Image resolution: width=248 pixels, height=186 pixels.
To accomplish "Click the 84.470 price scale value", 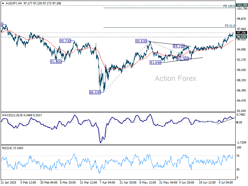I will point(241,101).
